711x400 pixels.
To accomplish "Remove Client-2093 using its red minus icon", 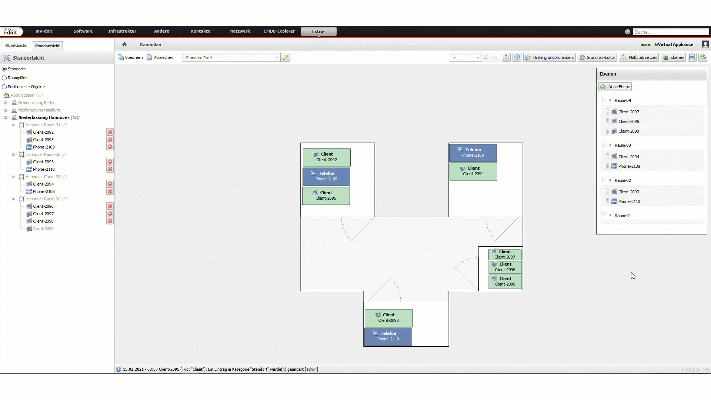I will pos(110,162).
